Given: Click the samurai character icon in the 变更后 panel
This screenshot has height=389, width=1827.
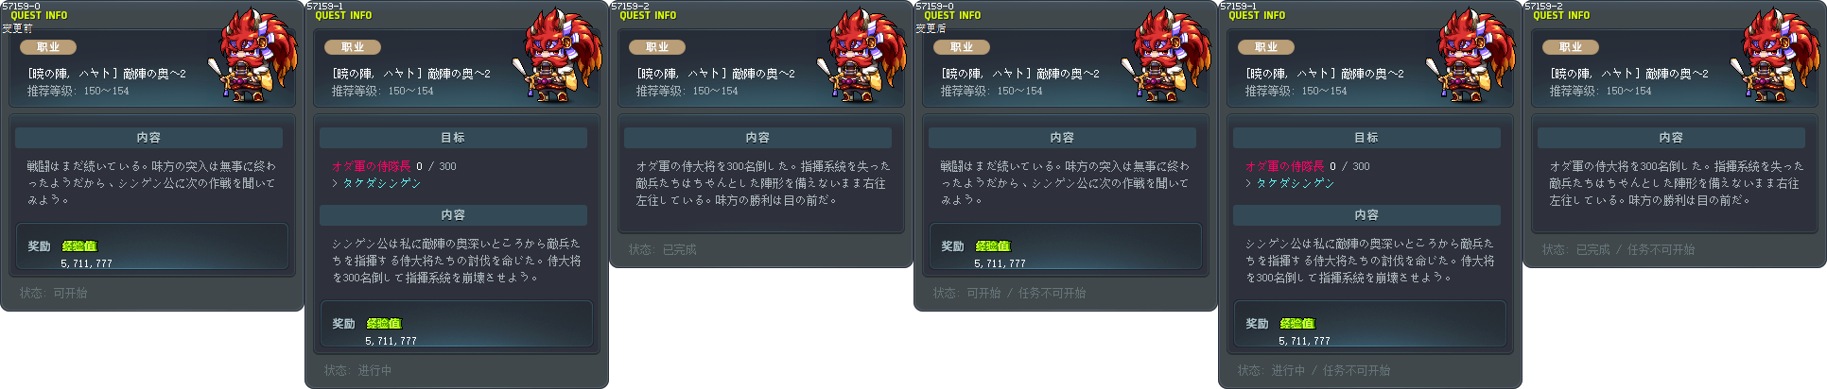Looking at the screenshot, I should click(1169, 56).
